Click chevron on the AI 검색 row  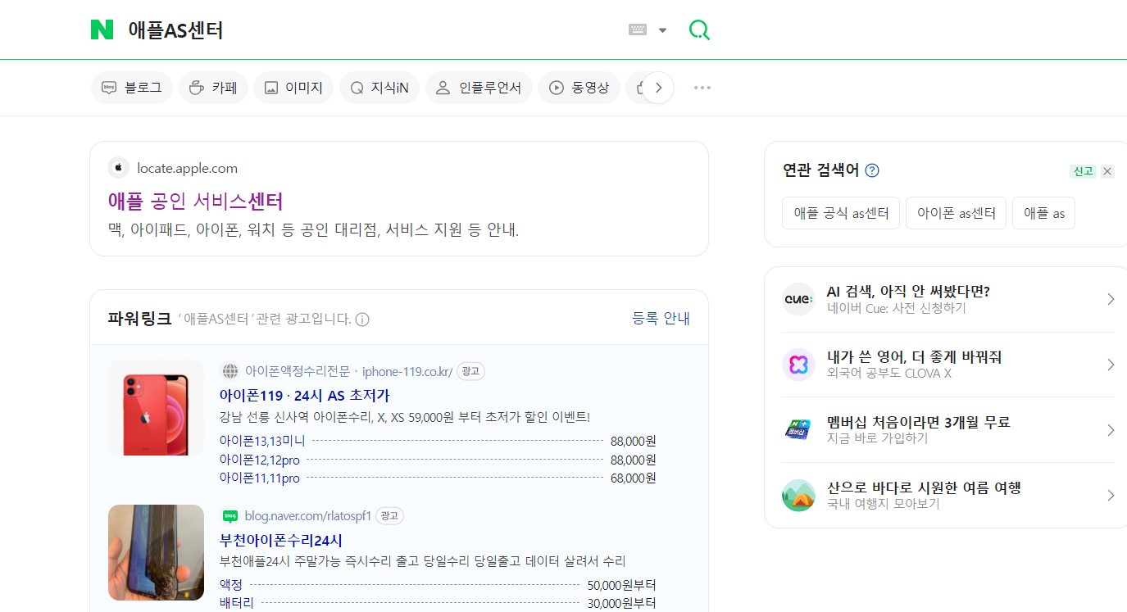[1111, 299]
